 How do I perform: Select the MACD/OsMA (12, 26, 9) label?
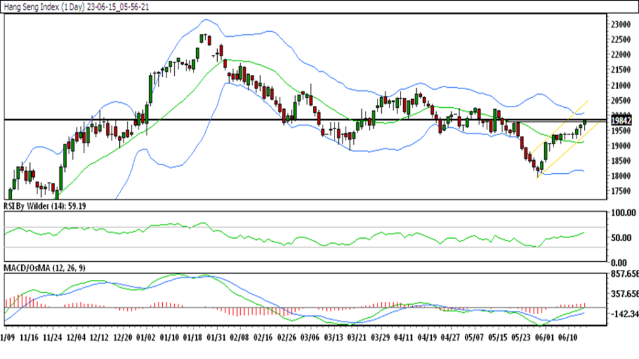pos(44,268)
